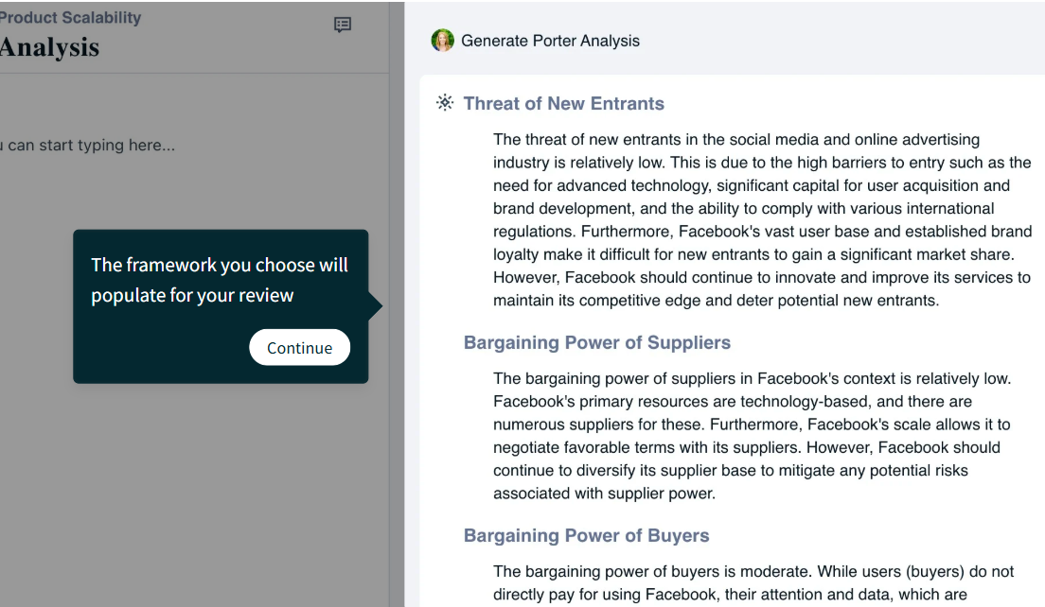Screen dimensions: 1045x607
Task: Click the Continue button in tooltip
Action: [x=299, y=347]
